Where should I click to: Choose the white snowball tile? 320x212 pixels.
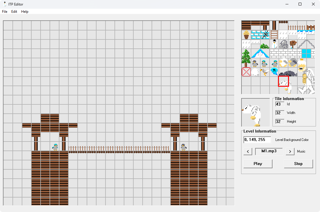255,72
